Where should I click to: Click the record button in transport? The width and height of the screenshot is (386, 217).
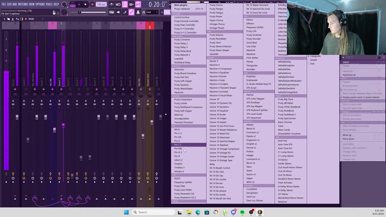(x=92, y=5)
